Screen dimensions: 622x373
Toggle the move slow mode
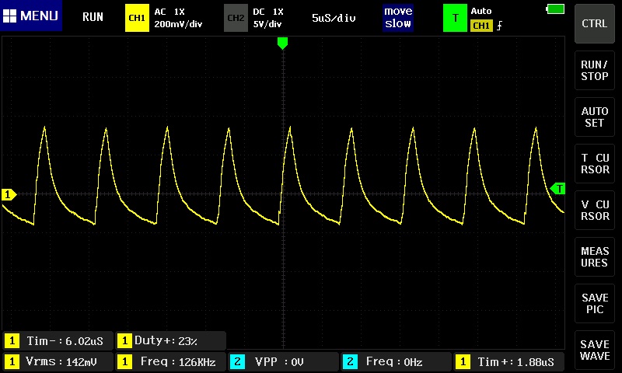tap(398, 17)
